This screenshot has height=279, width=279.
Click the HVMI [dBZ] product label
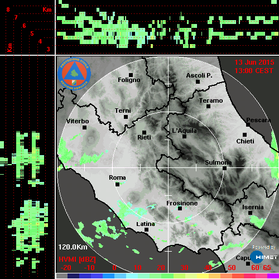tap(77, 259)
